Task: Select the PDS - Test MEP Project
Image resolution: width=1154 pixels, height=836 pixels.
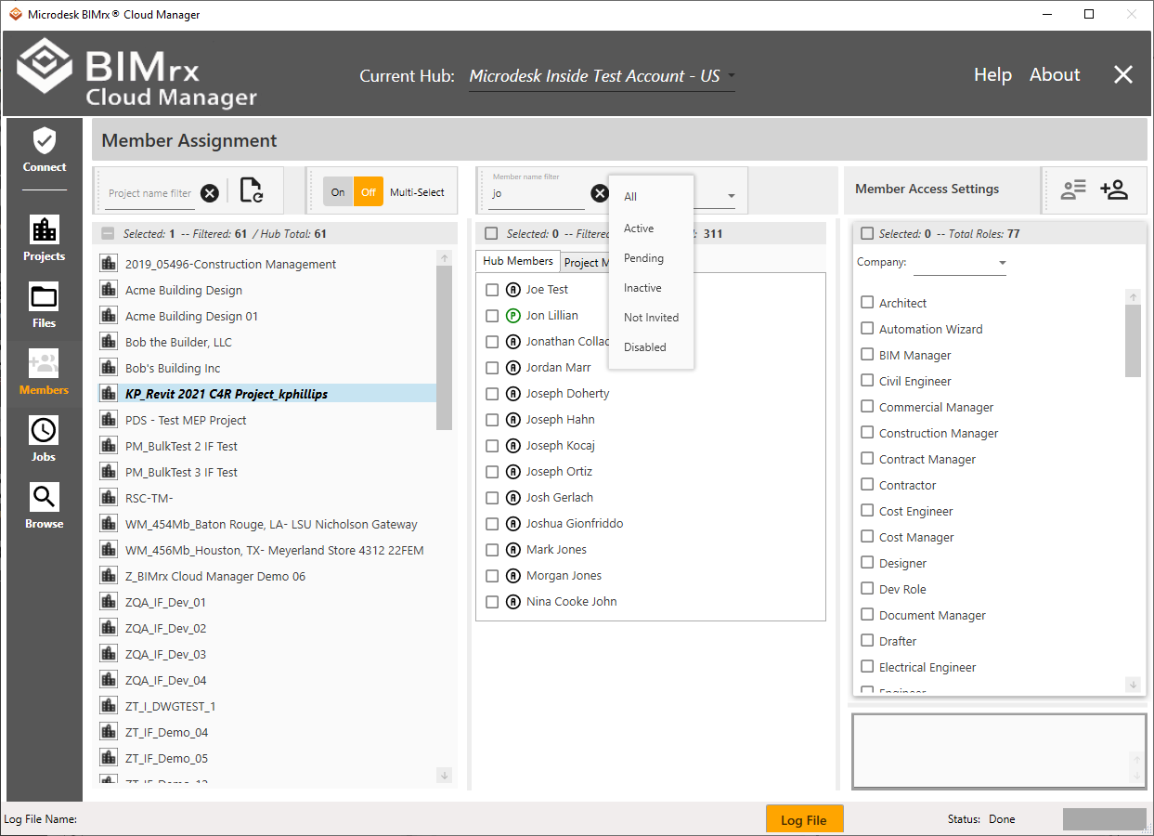Action: [186, 421]
